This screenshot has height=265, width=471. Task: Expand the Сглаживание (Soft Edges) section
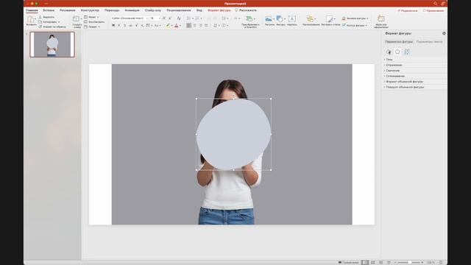(414, 76)
